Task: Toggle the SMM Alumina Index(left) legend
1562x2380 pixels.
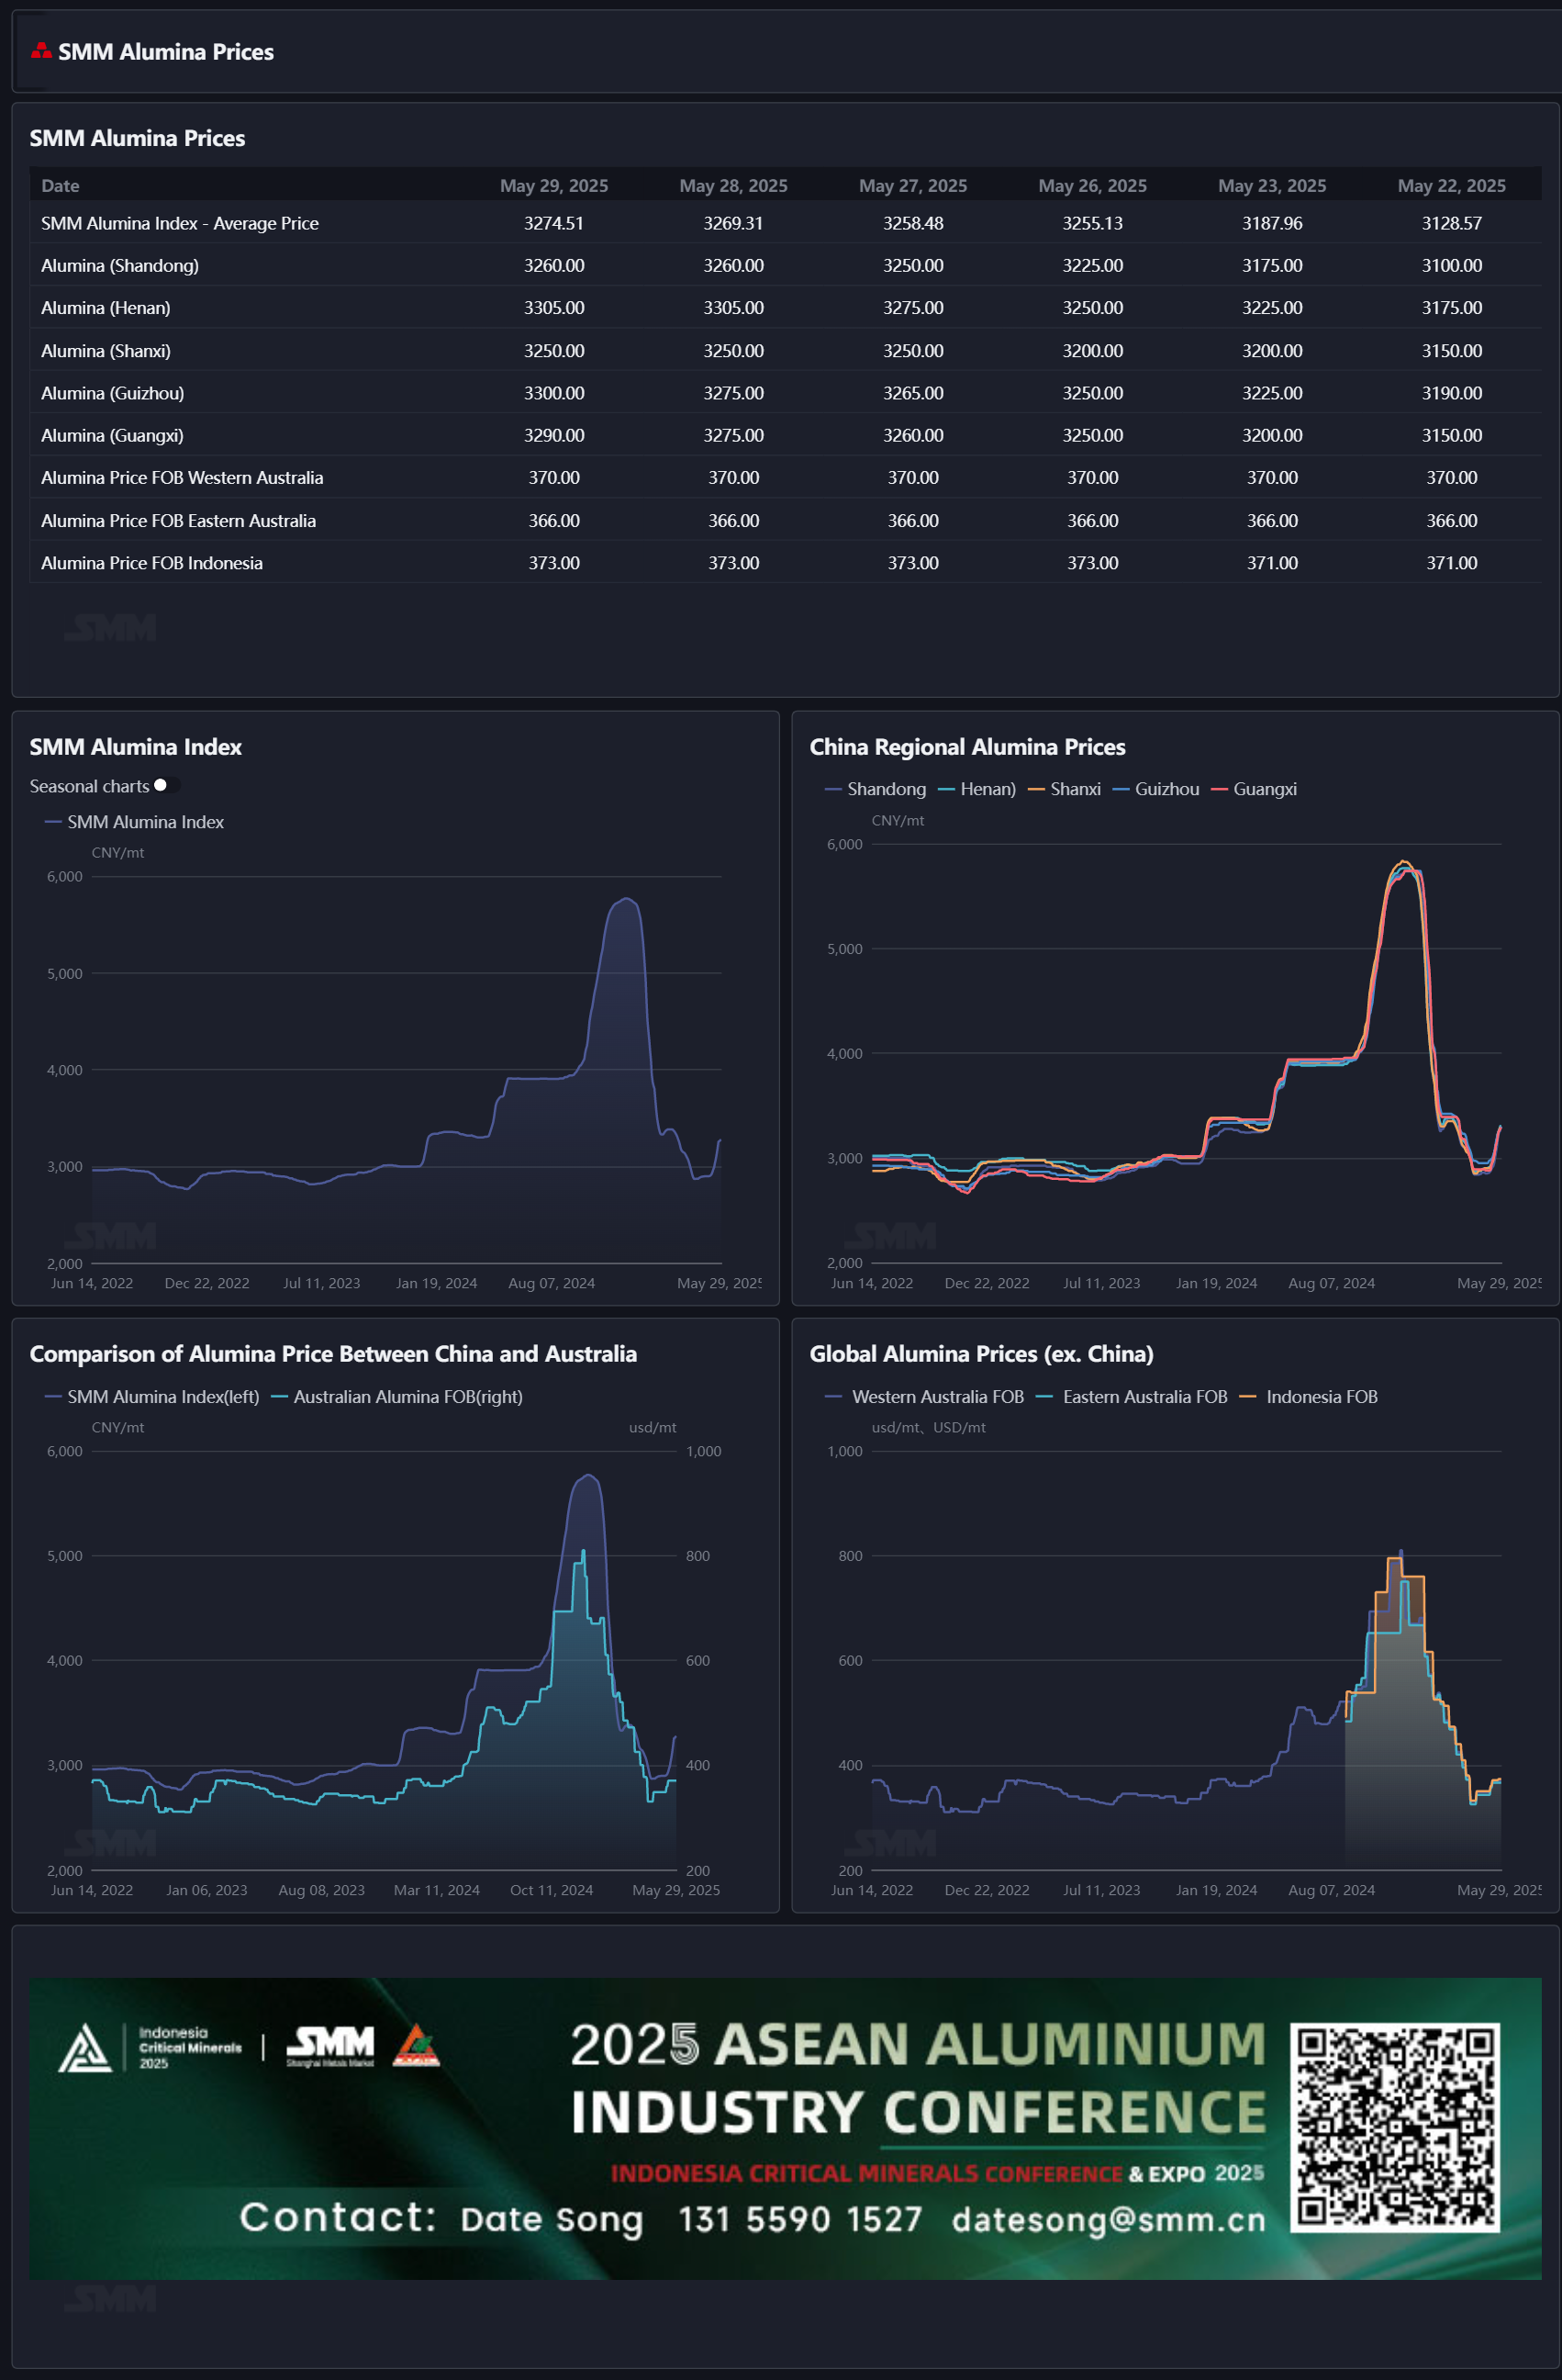Action: (152, 1396)
